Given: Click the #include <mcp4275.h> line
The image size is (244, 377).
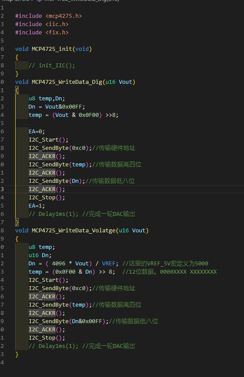Looking at the screenshot, I should coord(49,16).
